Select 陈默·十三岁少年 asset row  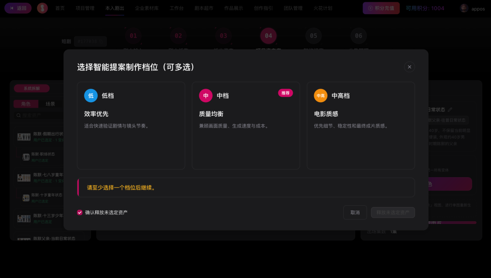[39, 218]
